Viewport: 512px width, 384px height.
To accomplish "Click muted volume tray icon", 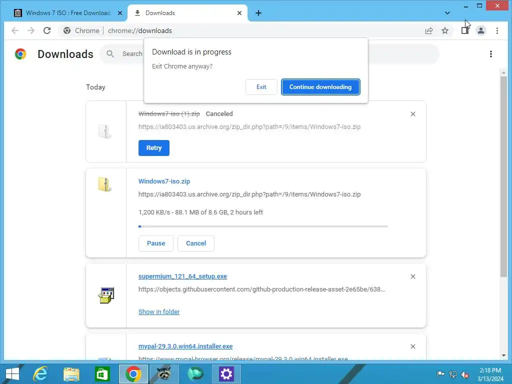I will click(x=465, y=374).
